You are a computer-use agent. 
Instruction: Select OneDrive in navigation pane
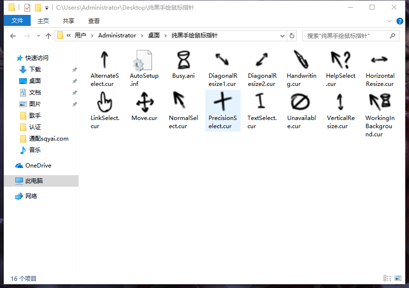tap(38, 166)
